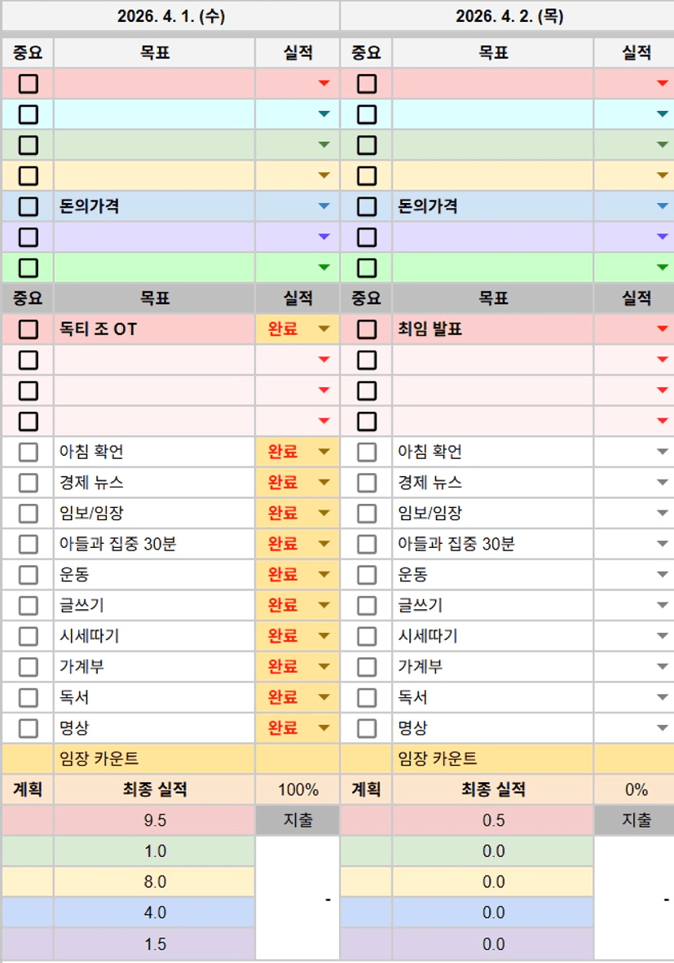The height and width of the screenshot is (963, 674).
Task: Expand the 독서 완료 dropdown on April 1
Action: point(324,698)
